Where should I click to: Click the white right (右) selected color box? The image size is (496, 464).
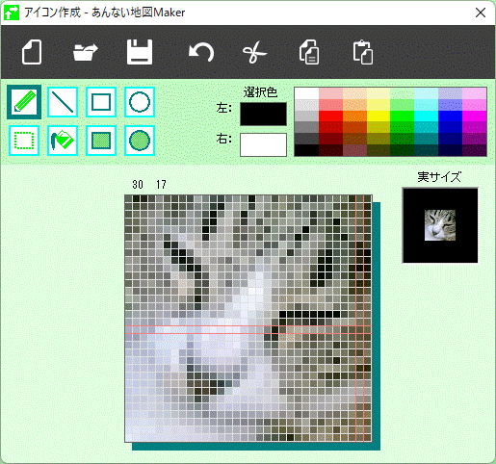click(263, 144)
